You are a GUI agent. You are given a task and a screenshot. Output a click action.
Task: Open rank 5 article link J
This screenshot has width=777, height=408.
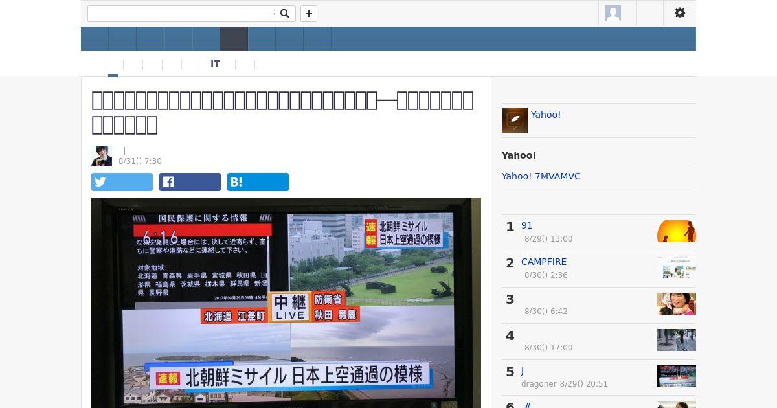coord(523,370)
